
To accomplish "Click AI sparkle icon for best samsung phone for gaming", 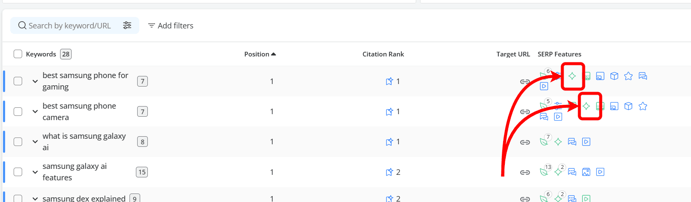I will click(x=572, y=76).
